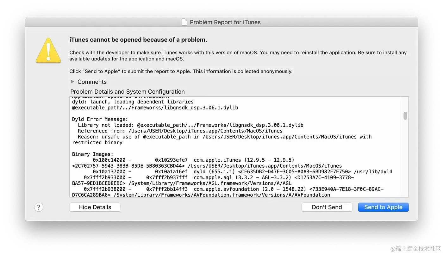Click the yellow warning triangle icon
Viewport: 443px width, 254px height.
(48, 50)
